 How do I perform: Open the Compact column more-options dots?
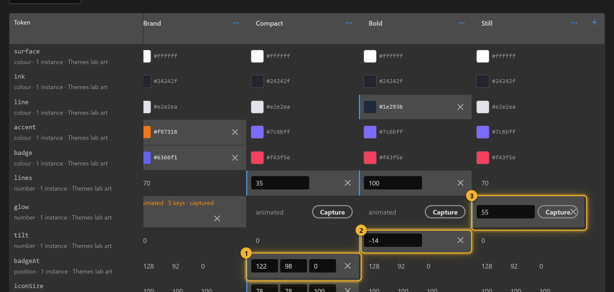click(349, 23)
